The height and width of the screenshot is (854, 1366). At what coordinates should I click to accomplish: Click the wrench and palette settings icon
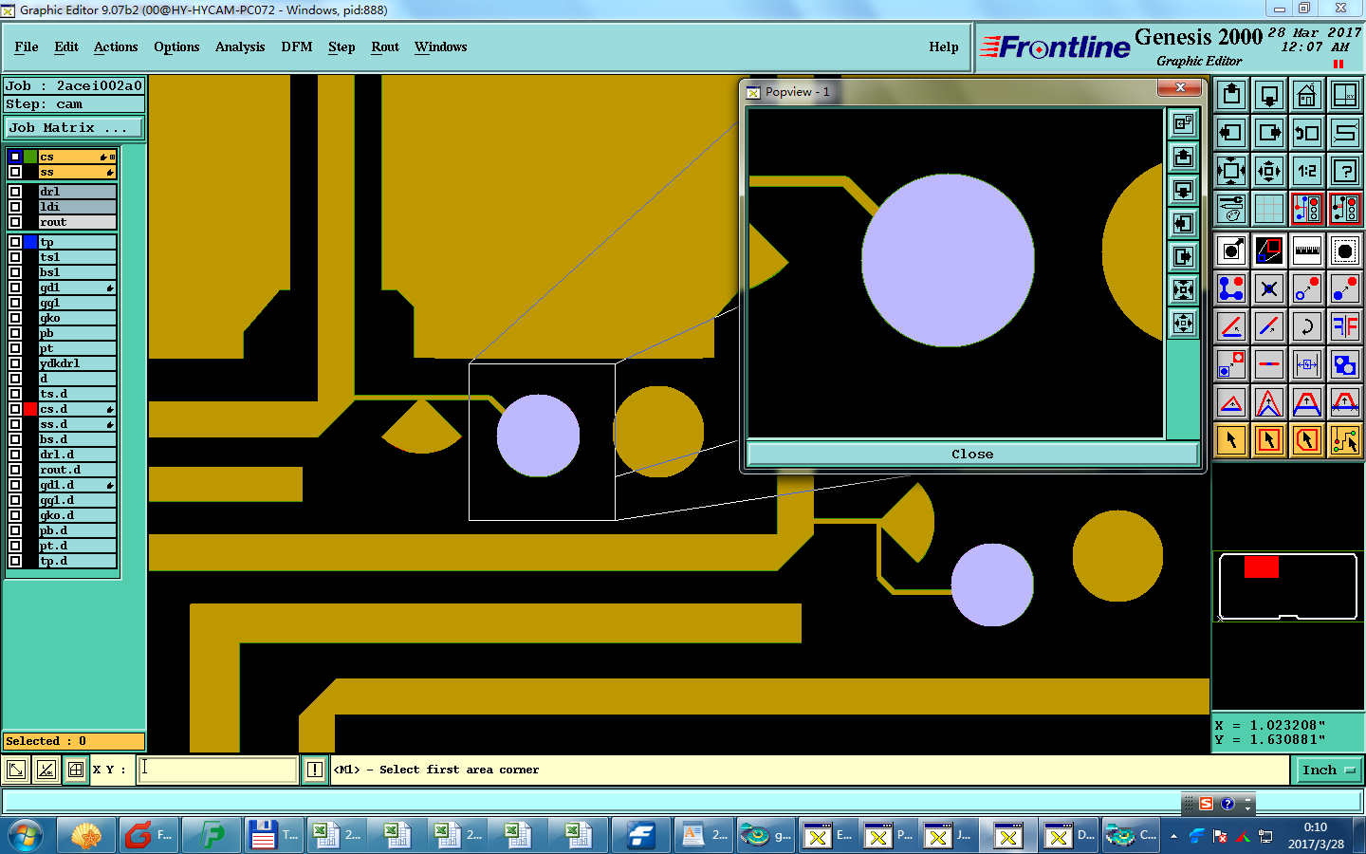(x=1231, y=209)
